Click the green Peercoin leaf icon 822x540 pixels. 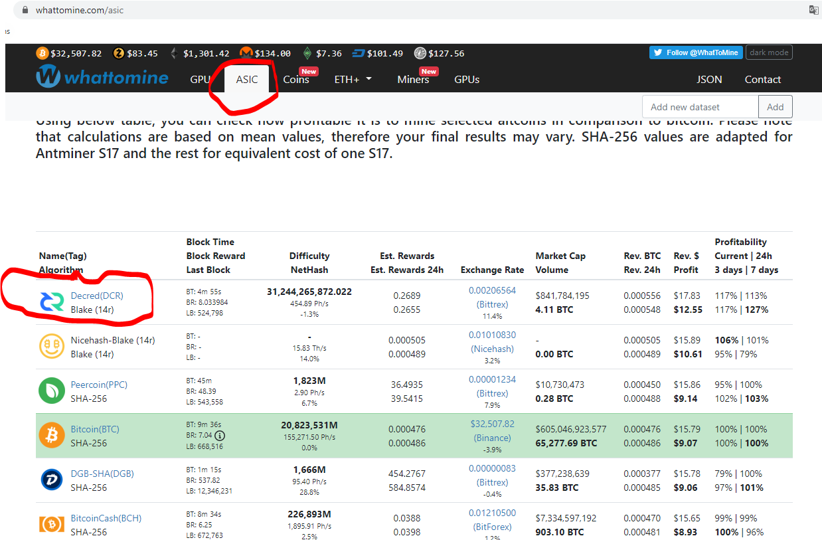point(51,391)
